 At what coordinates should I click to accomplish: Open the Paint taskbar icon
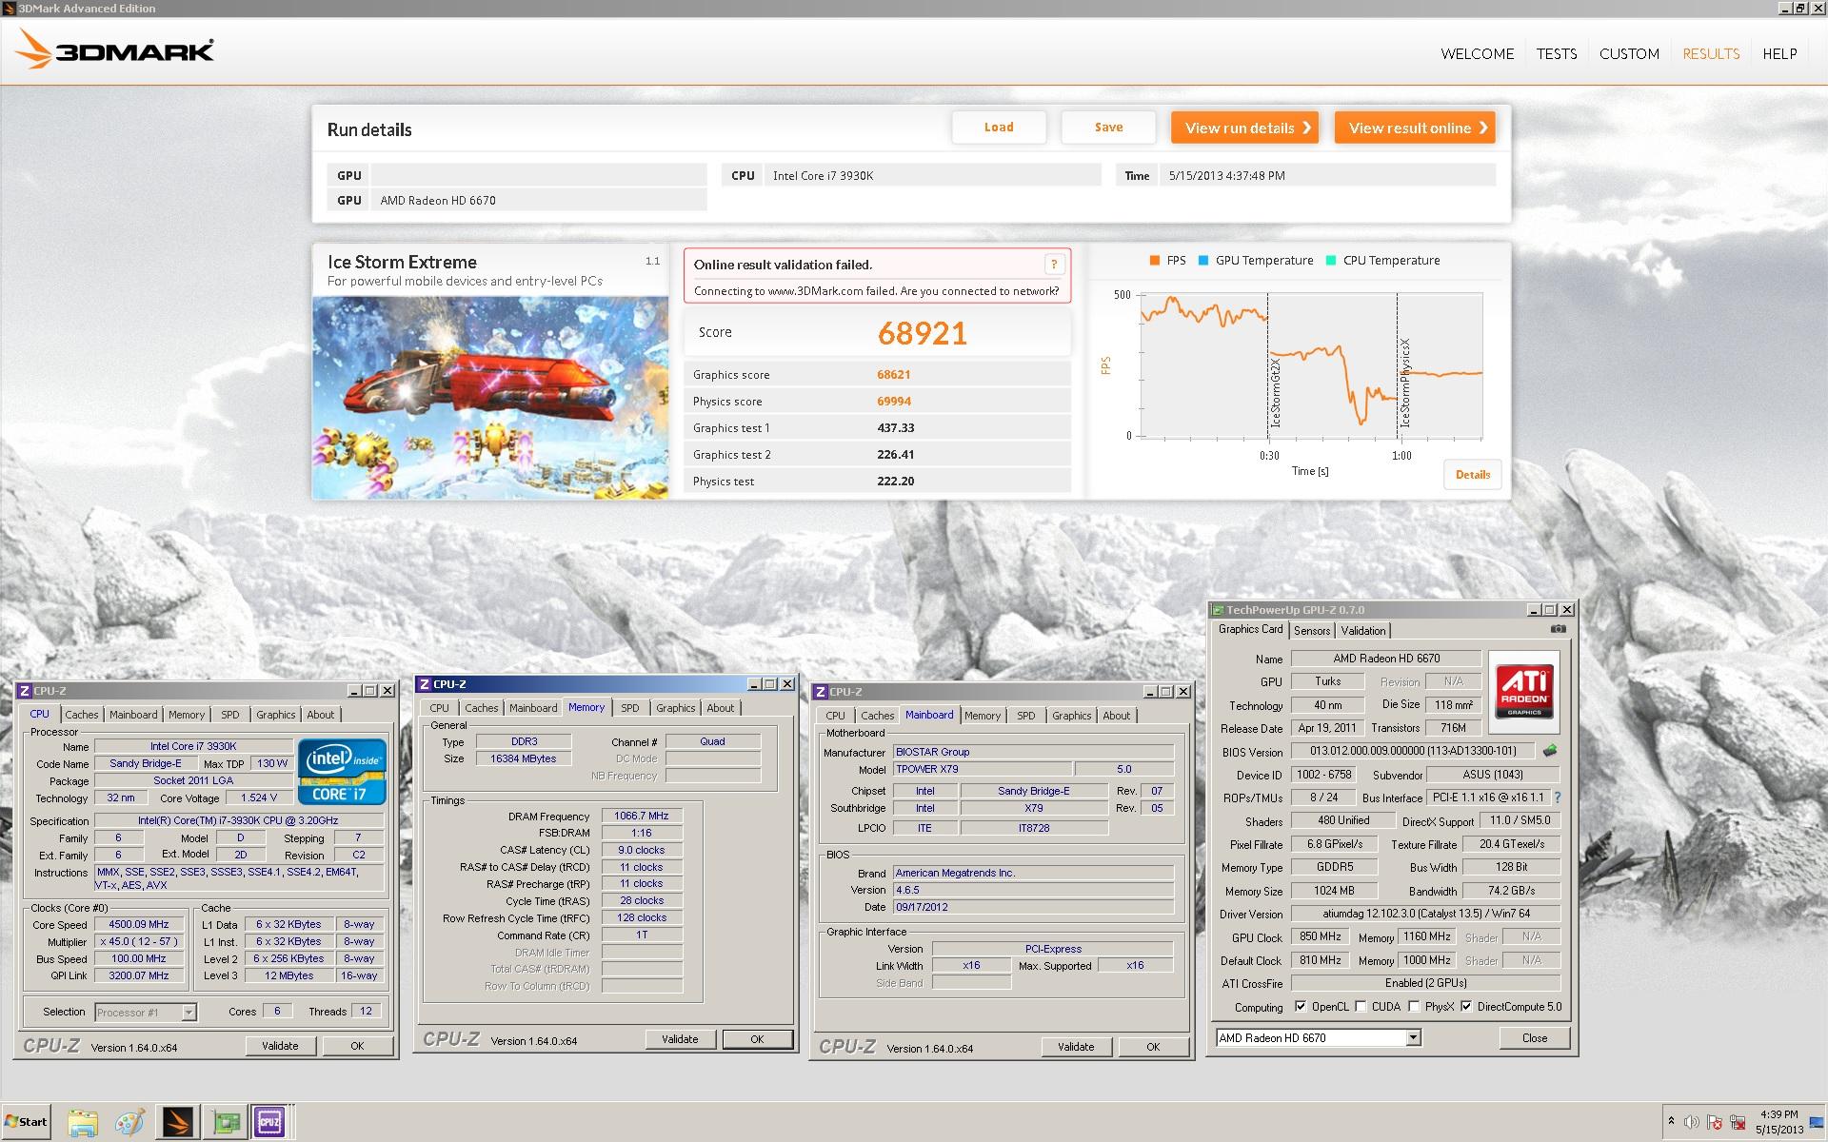tap(129, 1122)
